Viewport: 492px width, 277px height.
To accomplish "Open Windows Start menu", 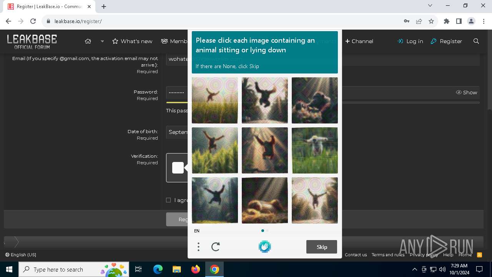I will click(x=9, y=269).
